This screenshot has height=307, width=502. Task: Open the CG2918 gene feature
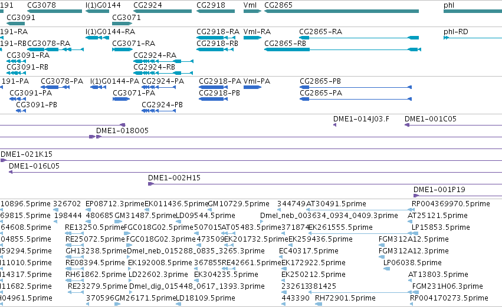tap(215, 11)
